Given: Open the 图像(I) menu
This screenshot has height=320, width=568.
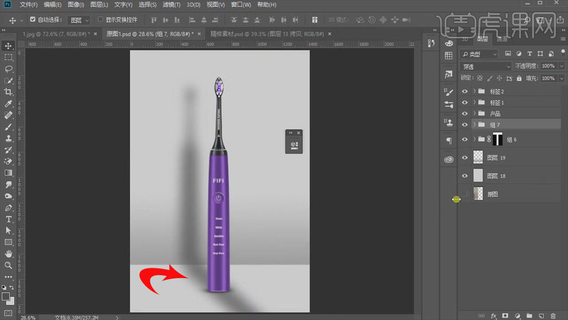Looking at the screenshot, I should point(76,5).
